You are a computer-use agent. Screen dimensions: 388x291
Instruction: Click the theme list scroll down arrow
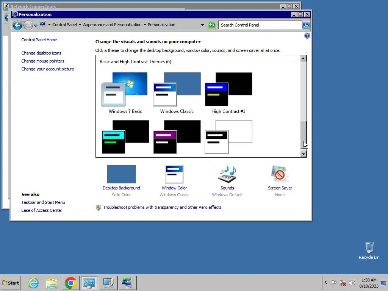[304, 154]
